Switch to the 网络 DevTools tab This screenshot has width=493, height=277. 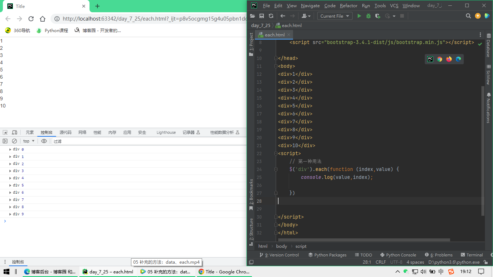[x=82, y=132]
